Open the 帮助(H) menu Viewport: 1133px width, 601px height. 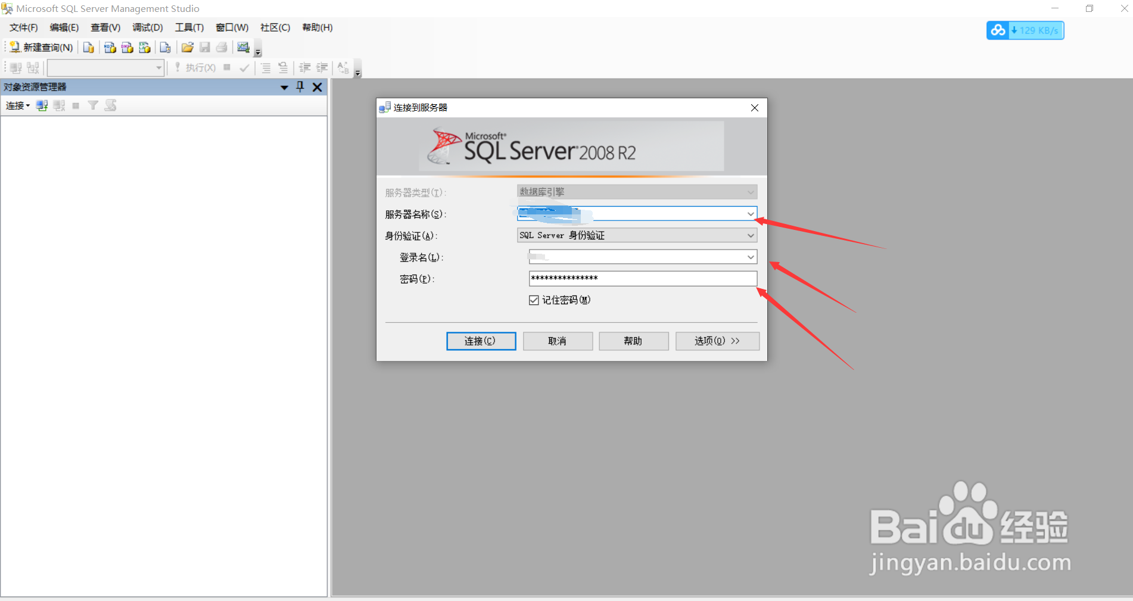pos(318,27)
